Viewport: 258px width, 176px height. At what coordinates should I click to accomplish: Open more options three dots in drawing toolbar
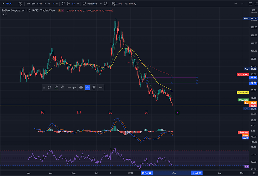pyautogui.click(x=101, y=88)
